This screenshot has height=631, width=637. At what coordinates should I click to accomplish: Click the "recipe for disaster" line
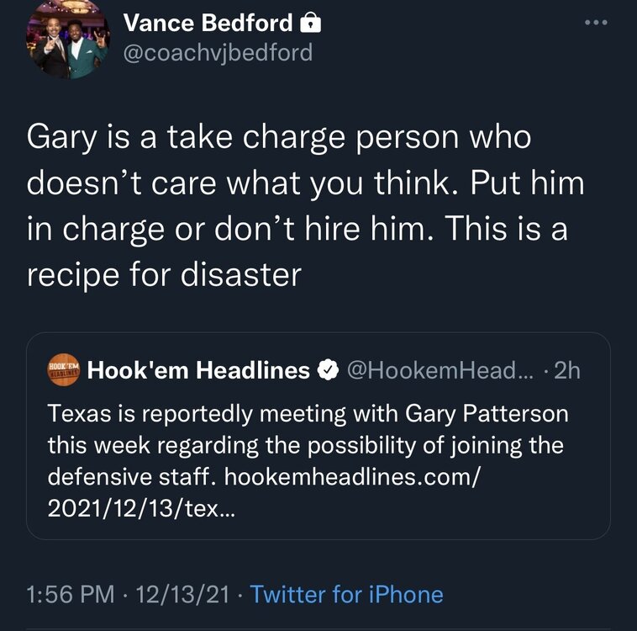pos(164,274)
